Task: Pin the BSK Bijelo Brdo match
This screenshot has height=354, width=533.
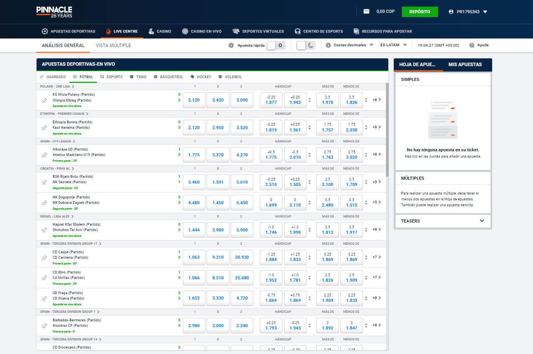Action: [44, 182]
